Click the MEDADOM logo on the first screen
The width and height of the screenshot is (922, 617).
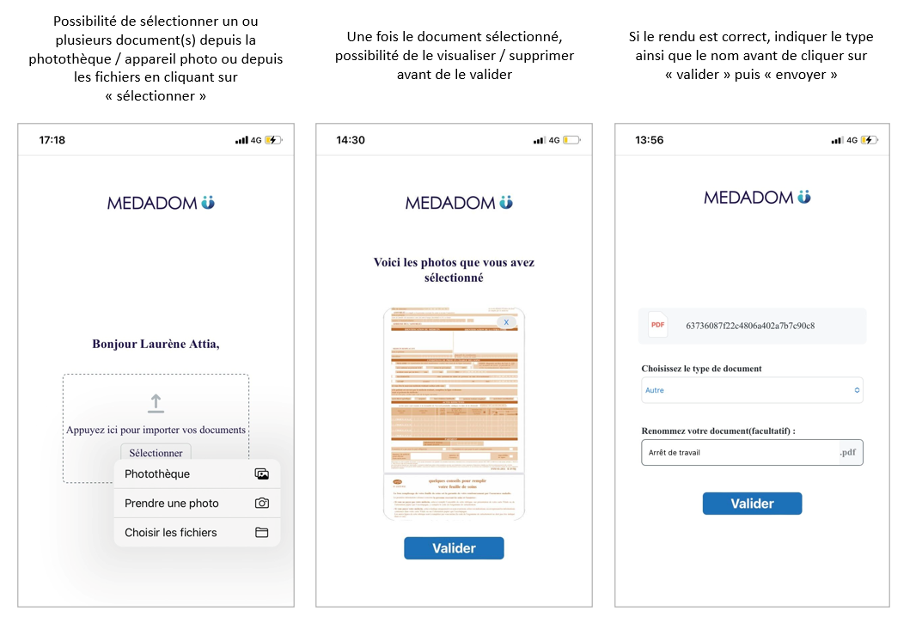coord(161,203)
